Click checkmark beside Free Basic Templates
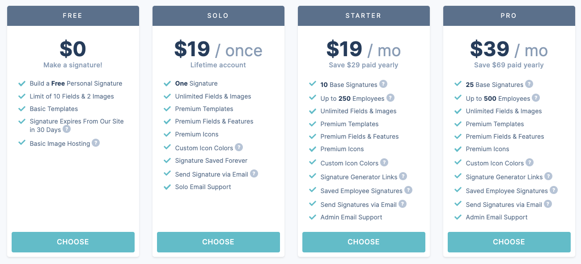581x264 pixels. point(21,109)
